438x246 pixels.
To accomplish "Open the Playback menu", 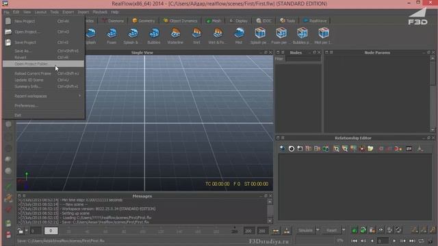I will (x=100, y=12).
